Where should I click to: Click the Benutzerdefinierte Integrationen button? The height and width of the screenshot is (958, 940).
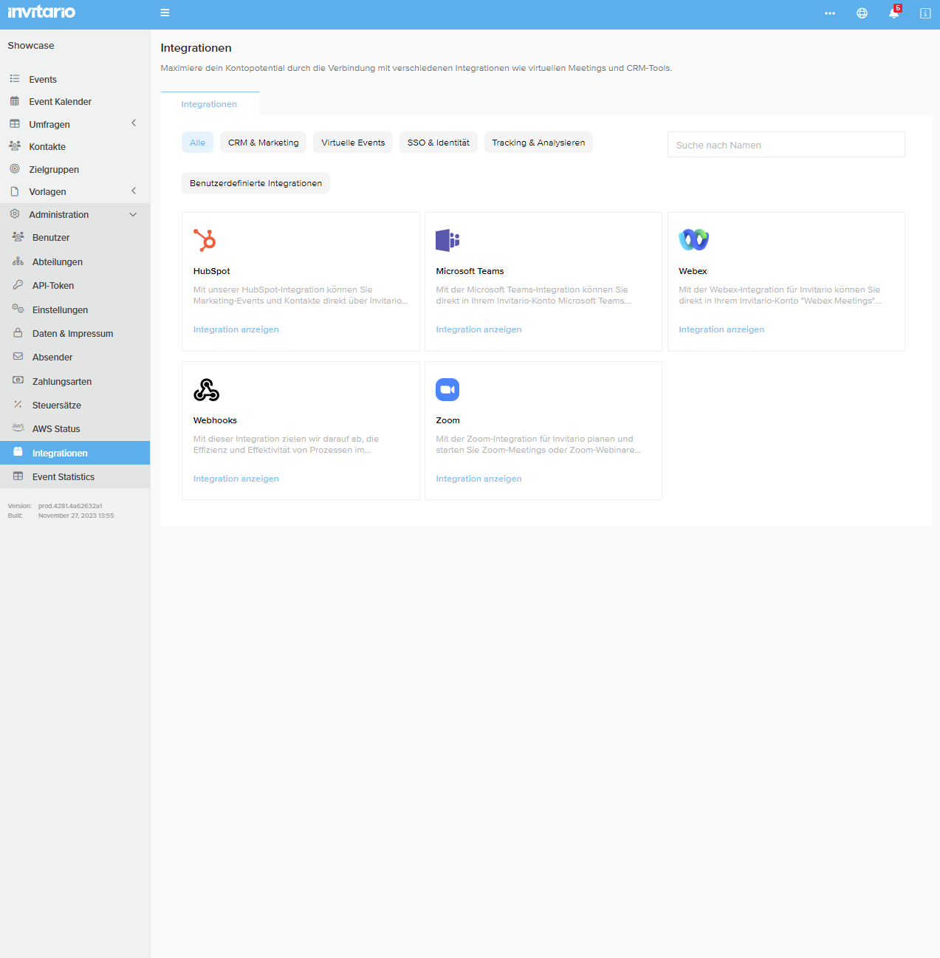click(x=255, y=183)
